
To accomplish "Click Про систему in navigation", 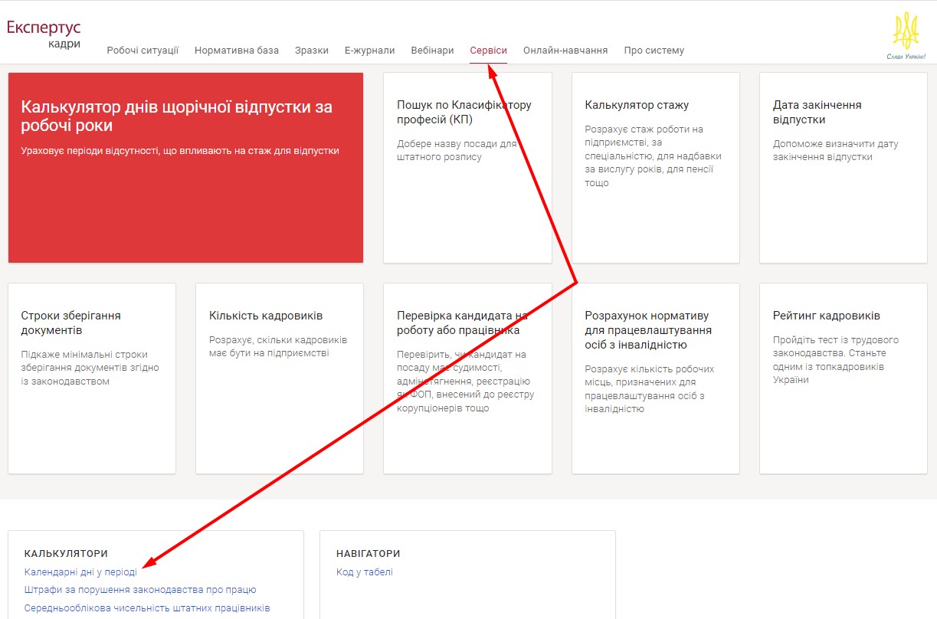I will point(654,51).
